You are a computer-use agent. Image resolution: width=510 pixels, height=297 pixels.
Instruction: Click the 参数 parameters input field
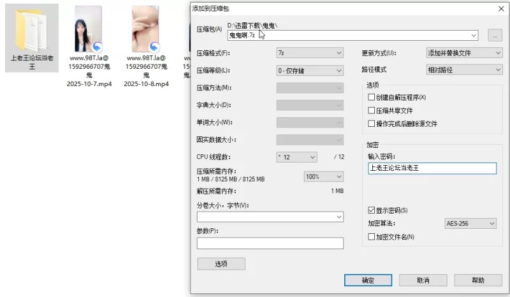tap(270, 243)
